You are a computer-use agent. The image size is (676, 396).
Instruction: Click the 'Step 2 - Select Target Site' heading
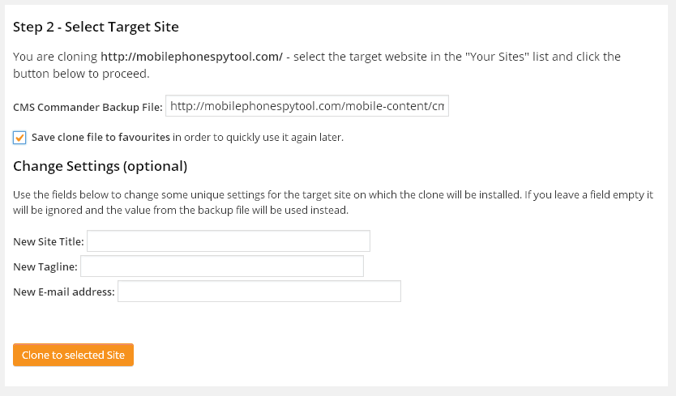[96, 27]
